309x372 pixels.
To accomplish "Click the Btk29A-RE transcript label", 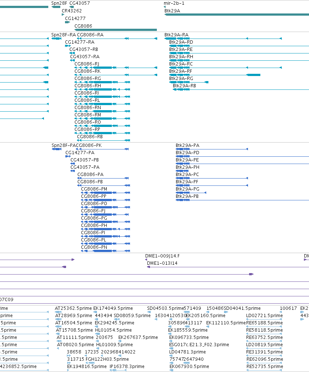I will (181, 49).
